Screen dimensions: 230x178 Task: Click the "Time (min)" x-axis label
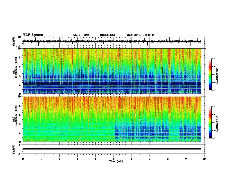116,161
